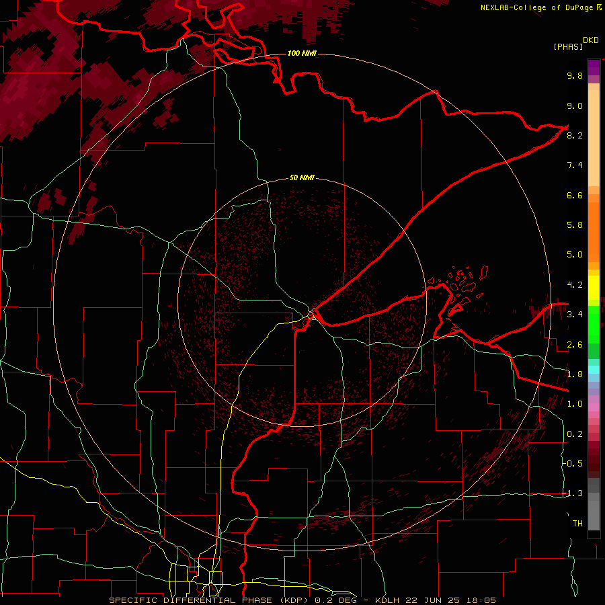605x605 pixels.
Task: Click the [PHAS] legend heading
Action: [x=568, y=46]
